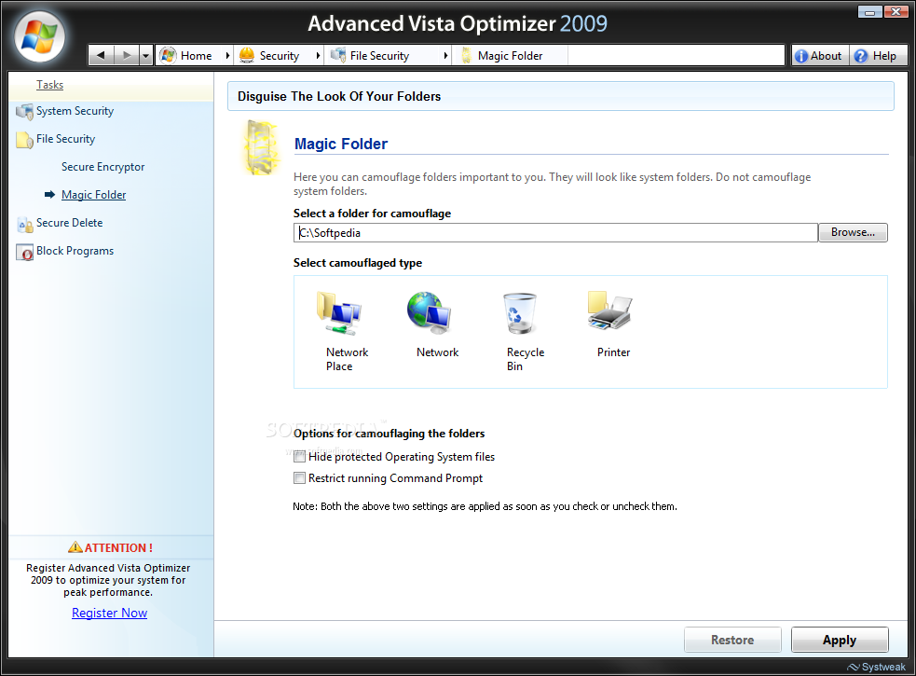Open the navigation history dropdown arrow
The image size is (916, 676).
click(x=146, y=56)
